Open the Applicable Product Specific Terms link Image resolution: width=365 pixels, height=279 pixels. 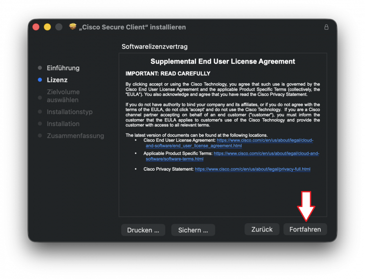click(232, 156)
